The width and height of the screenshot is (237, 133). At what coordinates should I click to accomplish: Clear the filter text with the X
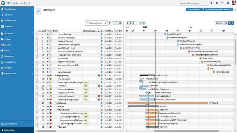pyautogui.click(x=105, y=23)
